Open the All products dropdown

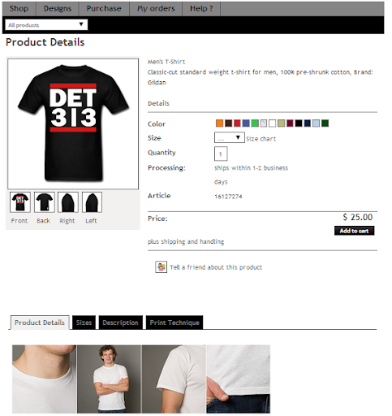[x=46, y=25]
